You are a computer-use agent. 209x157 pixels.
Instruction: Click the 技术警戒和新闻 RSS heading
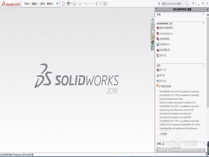coord(164,86)
